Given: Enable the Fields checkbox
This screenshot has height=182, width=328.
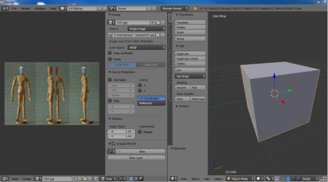Looking at the screenshot, I should pos(110,59).
